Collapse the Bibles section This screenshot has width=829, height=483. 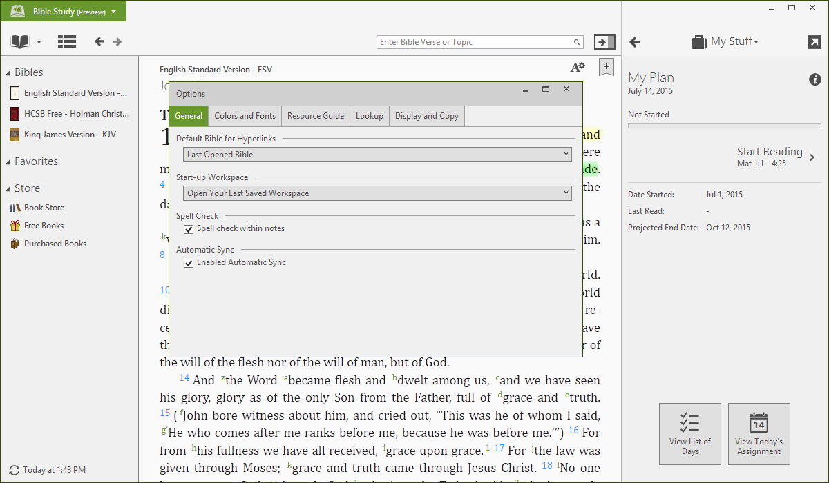(x=8, y=72)
